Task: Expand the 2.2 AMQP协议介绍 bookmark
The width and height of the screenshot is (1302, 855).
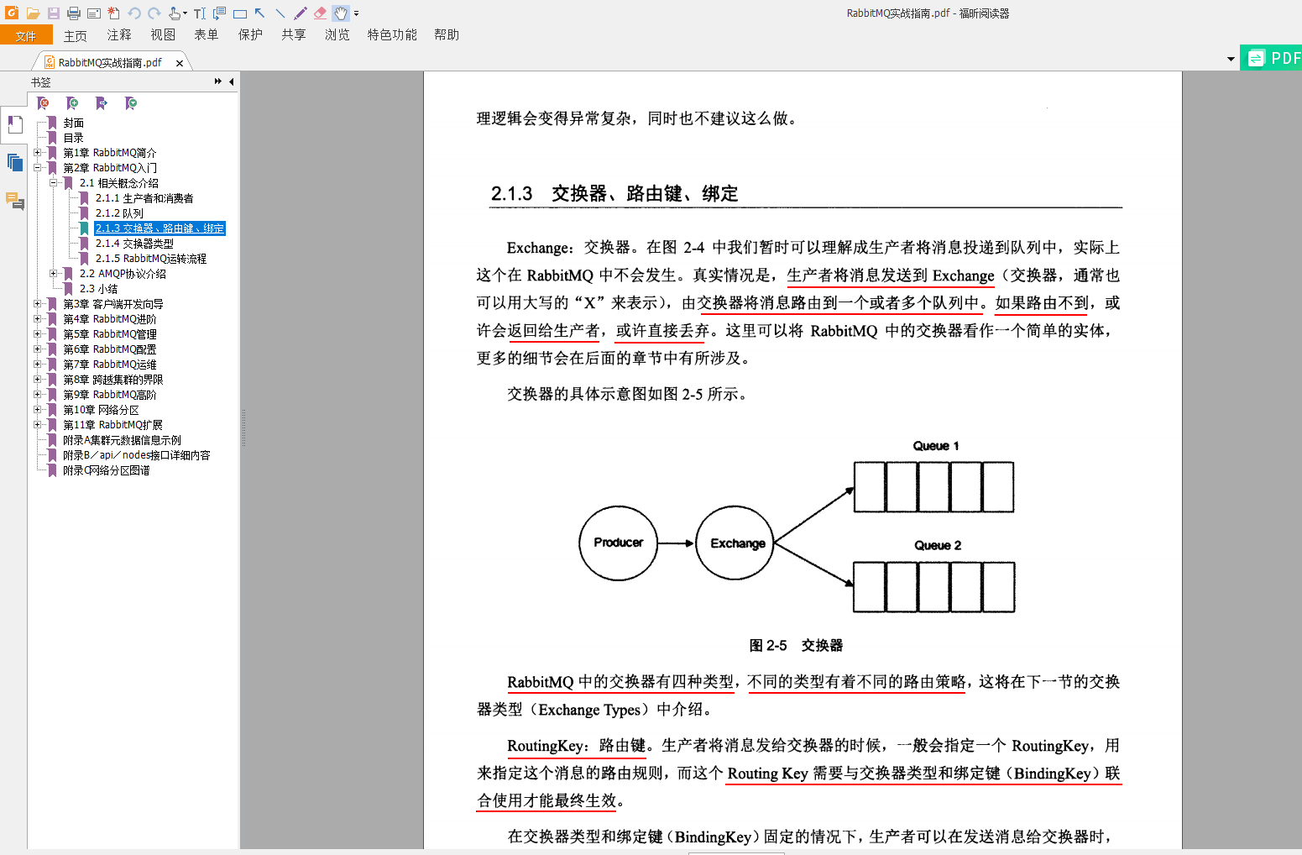Action: pyautogui.click(x=53, y=274)
